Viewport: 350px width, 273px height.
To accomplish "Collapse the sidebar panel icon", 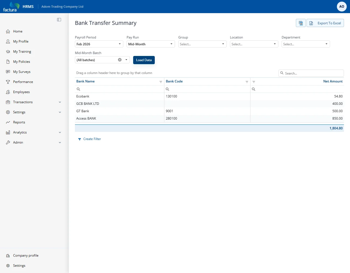I will pyautogui.click(x=59, y=20).
